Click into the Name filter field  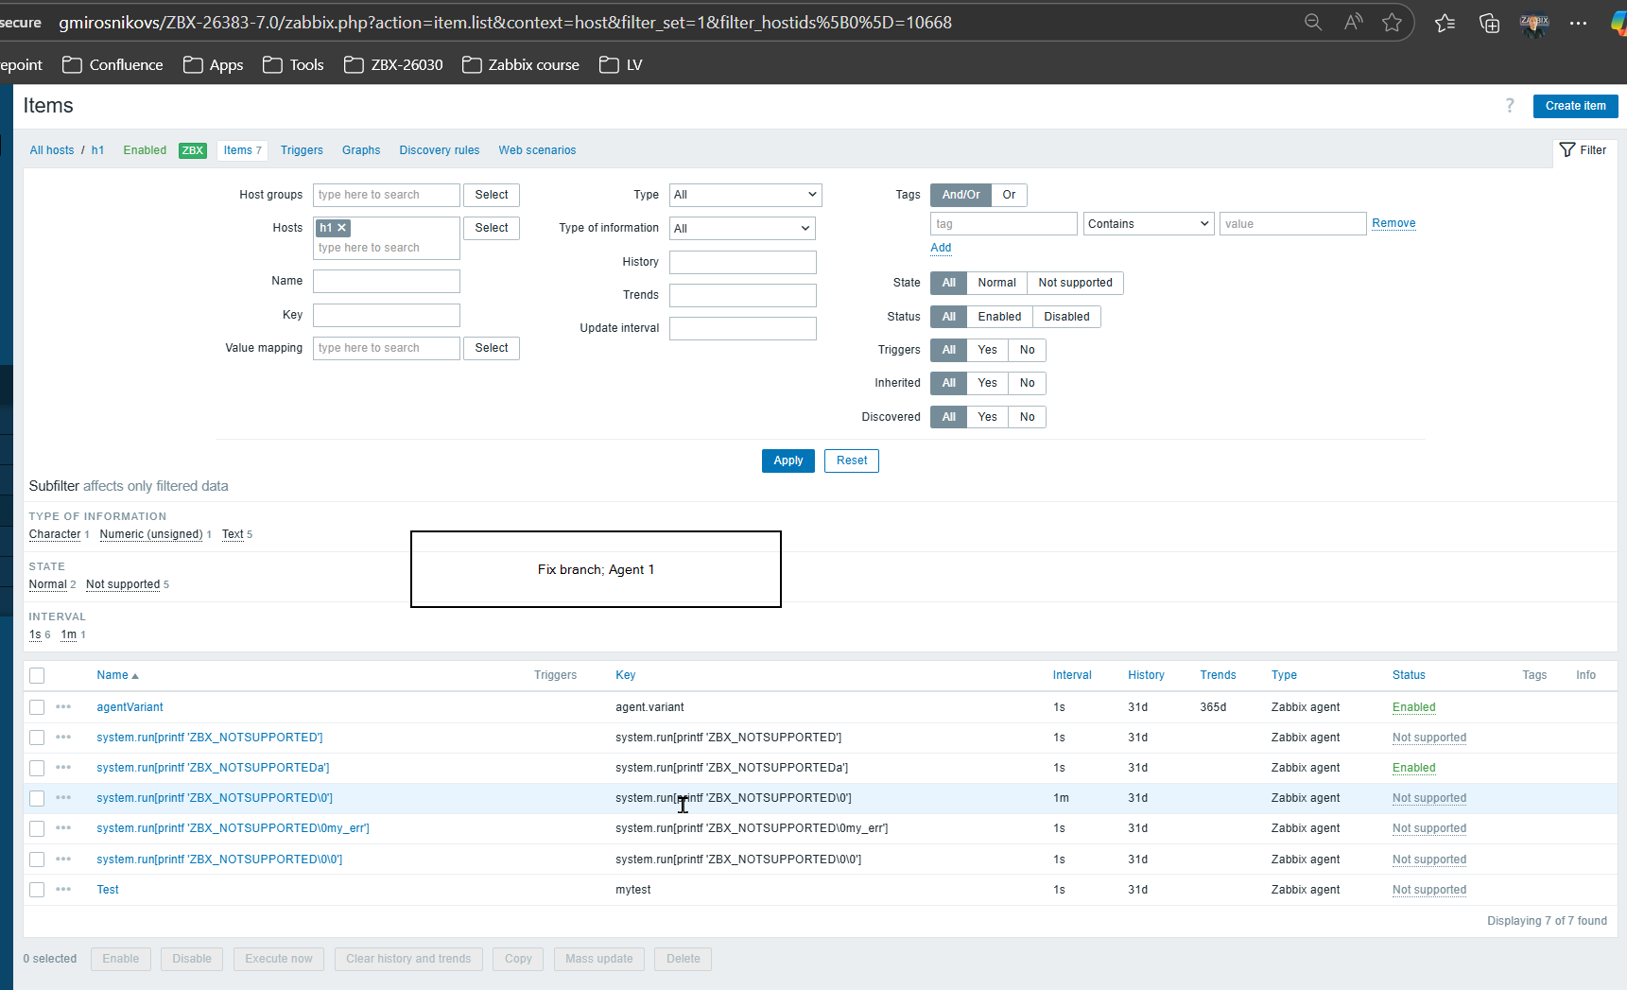(387, 282)
